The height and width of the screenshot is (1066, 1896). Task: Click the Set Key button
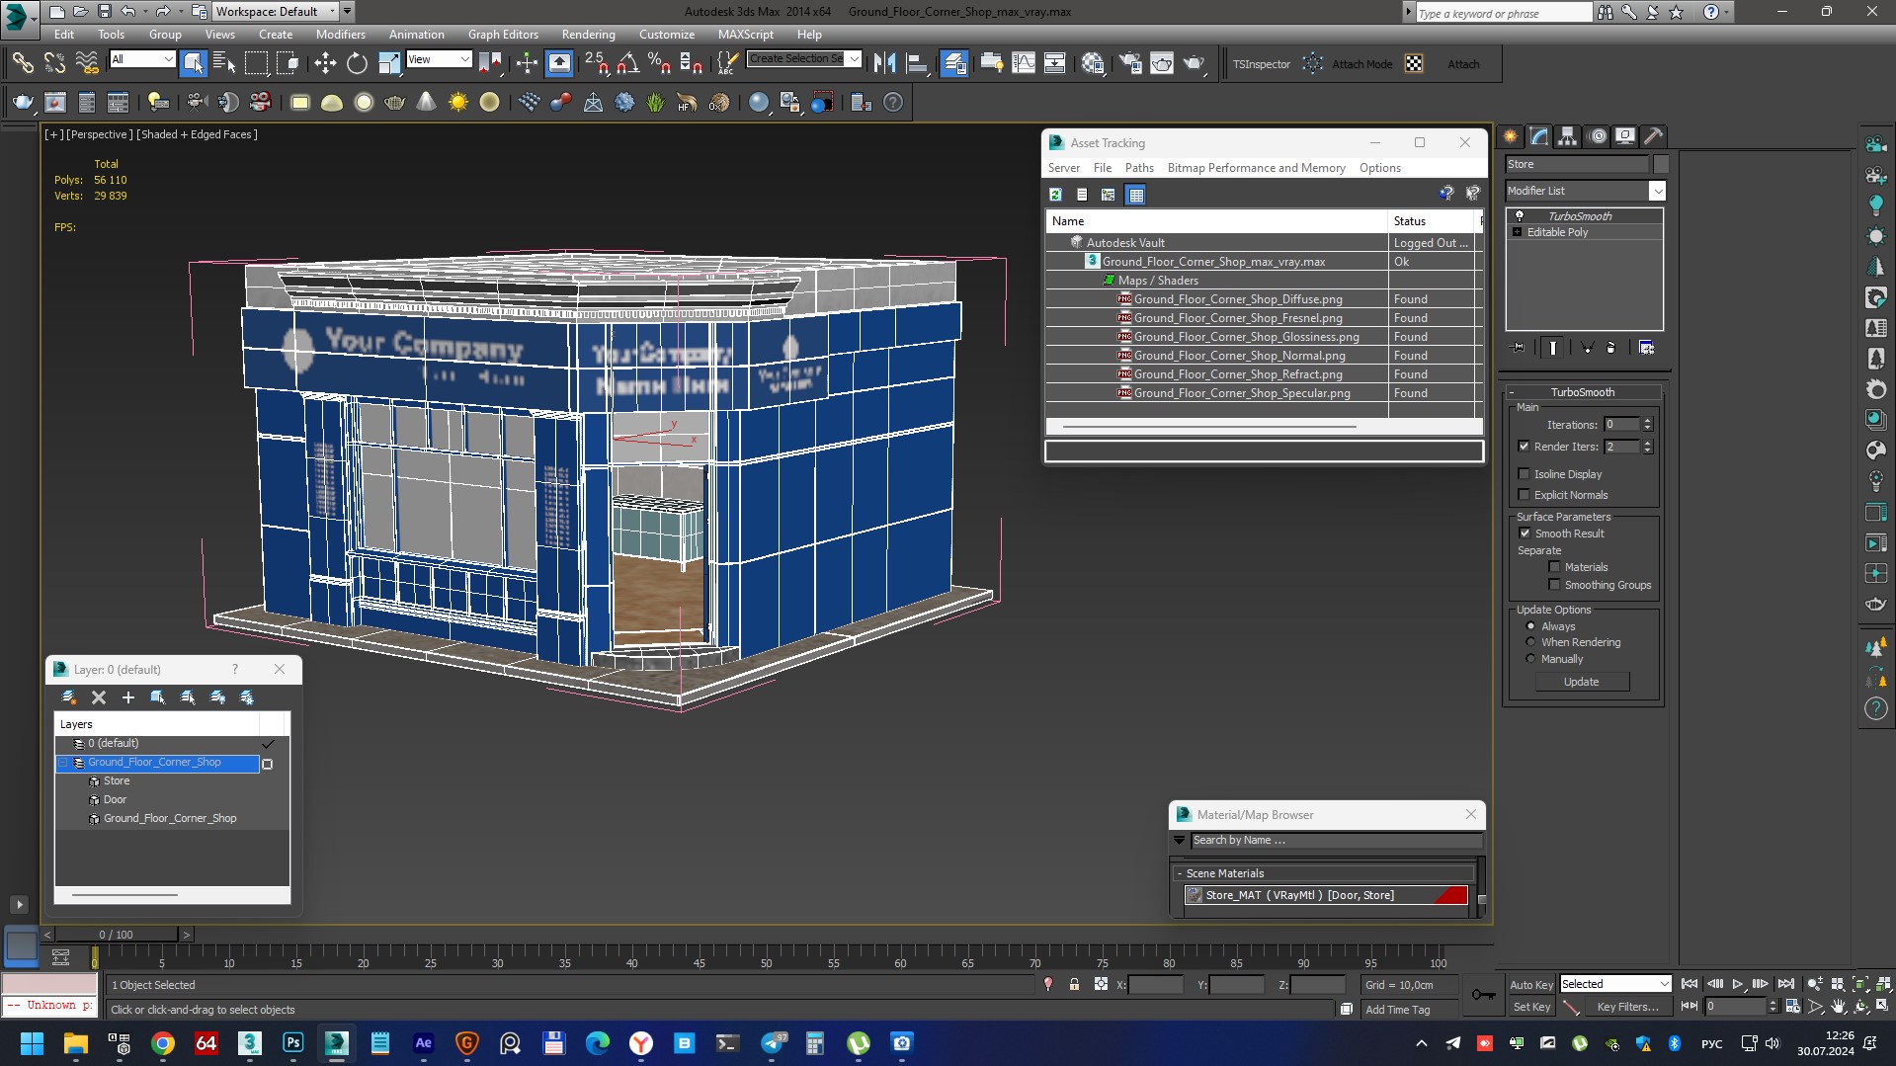pyautogui.click(x=1530, y=1007)
